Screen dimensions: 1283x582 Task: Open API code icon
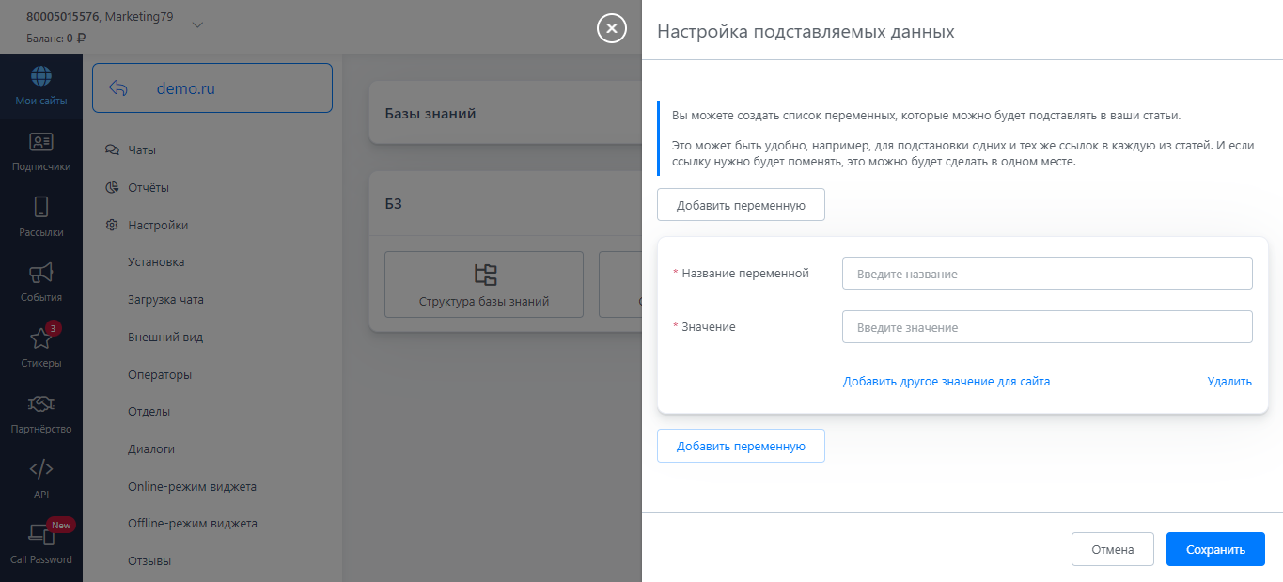click(40, 470)
